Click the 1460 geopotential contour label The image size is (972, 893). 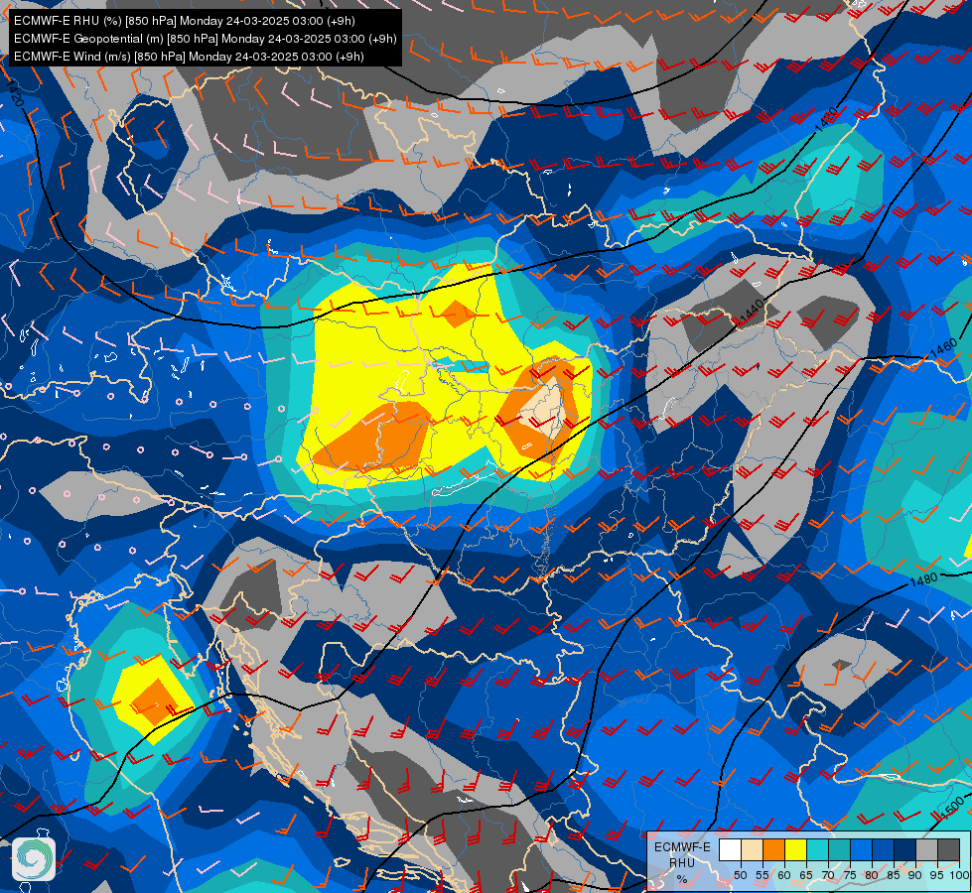944,349
